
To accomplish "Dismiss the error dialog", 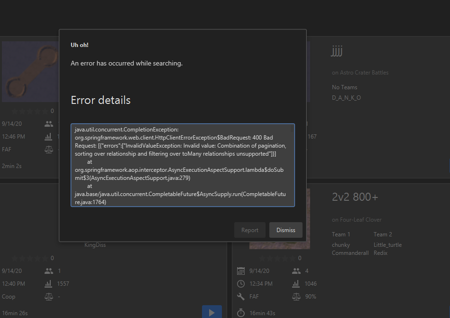I will (285, 230).
